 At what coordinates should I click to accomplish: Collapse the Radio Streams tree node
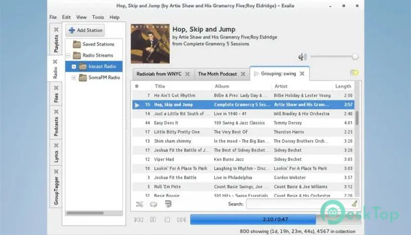click(68, 55)
